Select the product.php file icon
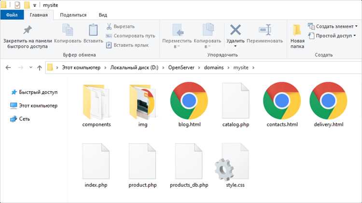Image resolution: width=362 pixels, height=203 pixels. click(142, 161)
